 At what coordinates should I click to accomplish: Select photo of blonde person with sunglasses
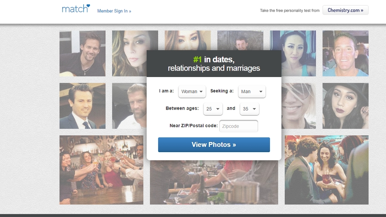(299, 106)
